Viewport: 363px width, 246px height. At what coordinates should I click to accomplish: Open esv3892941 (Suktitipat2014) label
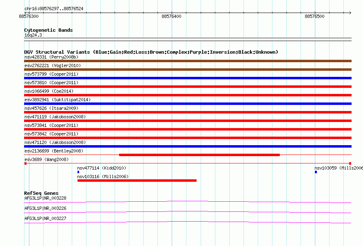point(58,100)
